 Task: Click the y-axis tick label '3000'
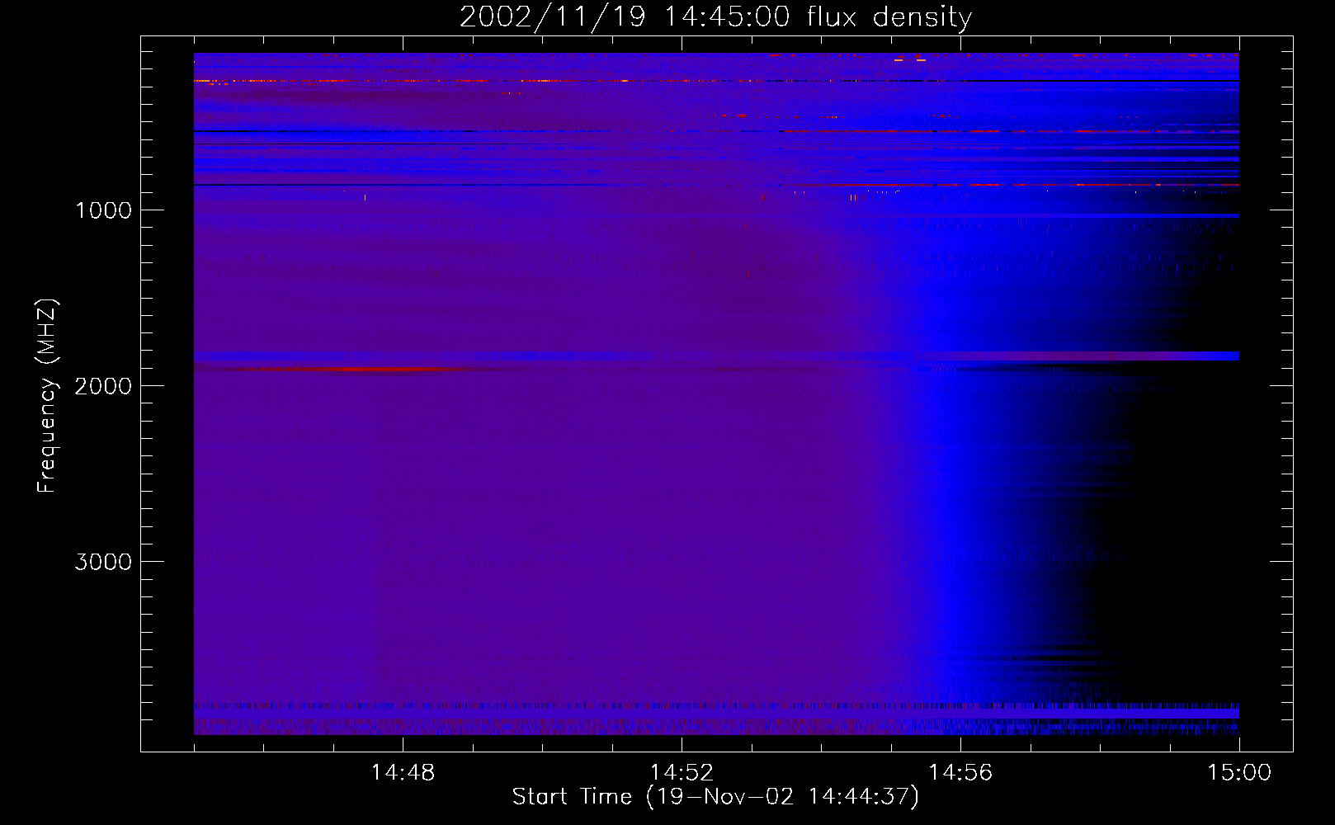coord(103,562)
